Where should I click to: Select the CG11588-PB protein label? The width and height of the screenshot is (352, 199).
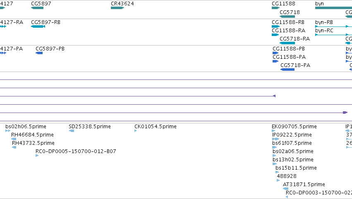(289, 49)
